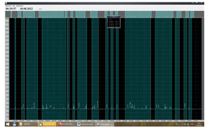Click the 100.0 level axis label
Screen dimensions: 210x128
7,89
